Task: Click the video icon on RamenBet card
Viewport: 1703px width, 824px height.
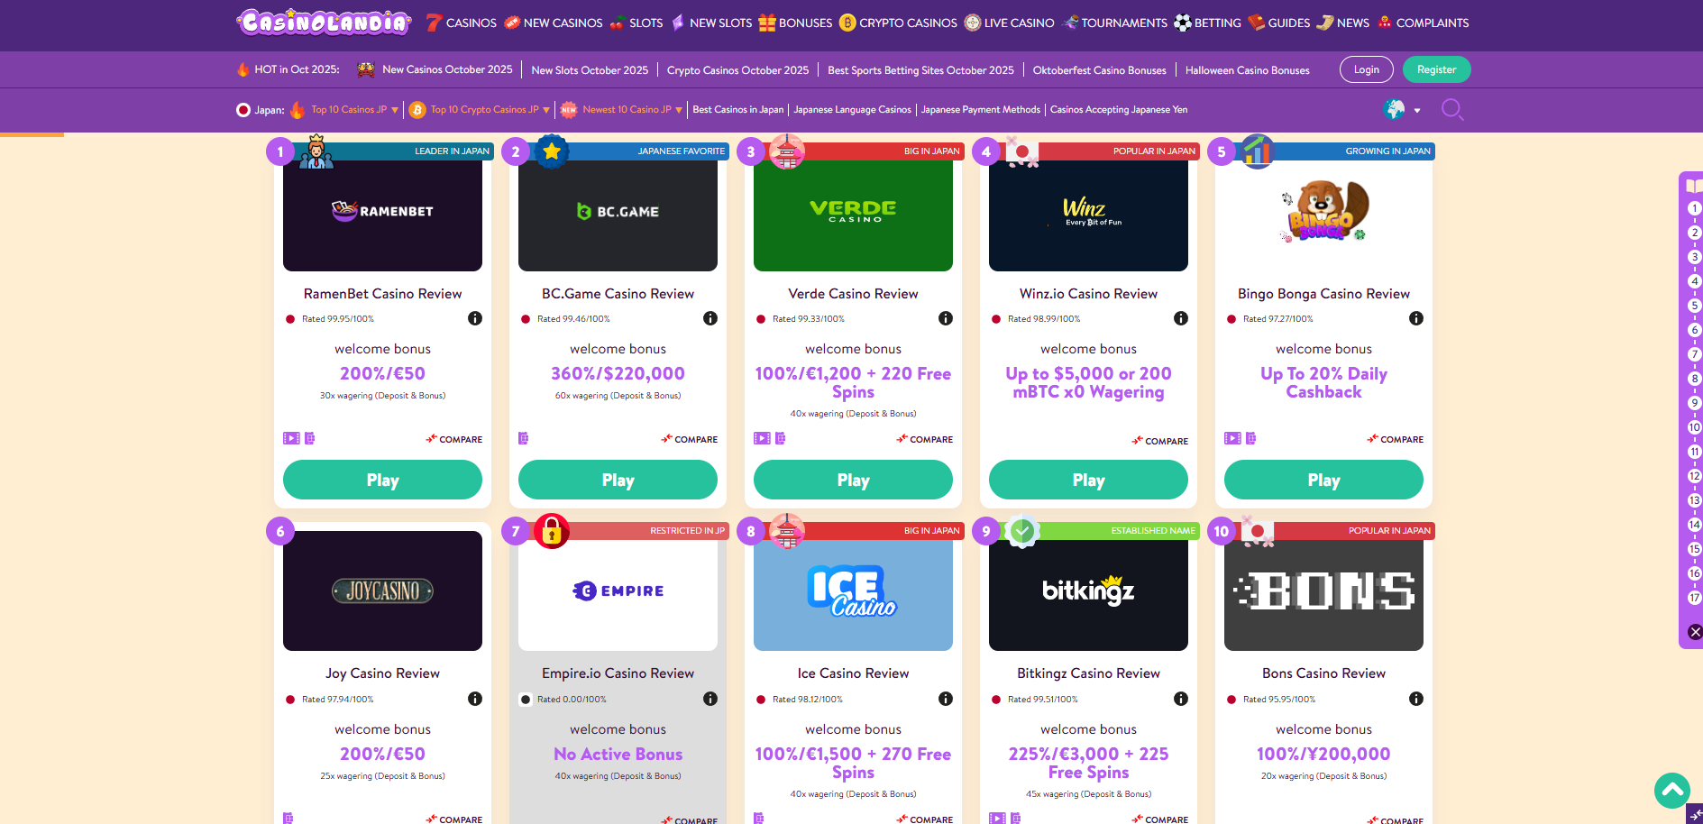Action: point(291,438)
